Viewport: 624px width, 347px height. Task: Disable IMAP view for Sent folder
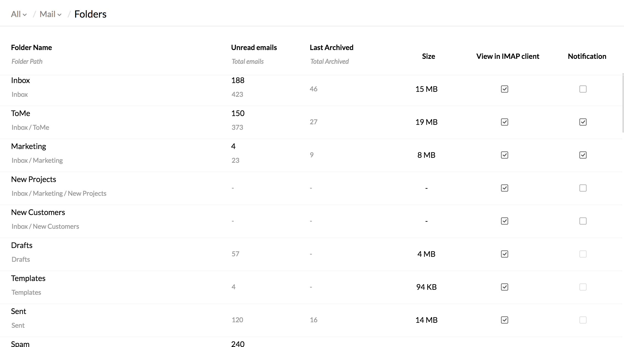tap(504, 320)
